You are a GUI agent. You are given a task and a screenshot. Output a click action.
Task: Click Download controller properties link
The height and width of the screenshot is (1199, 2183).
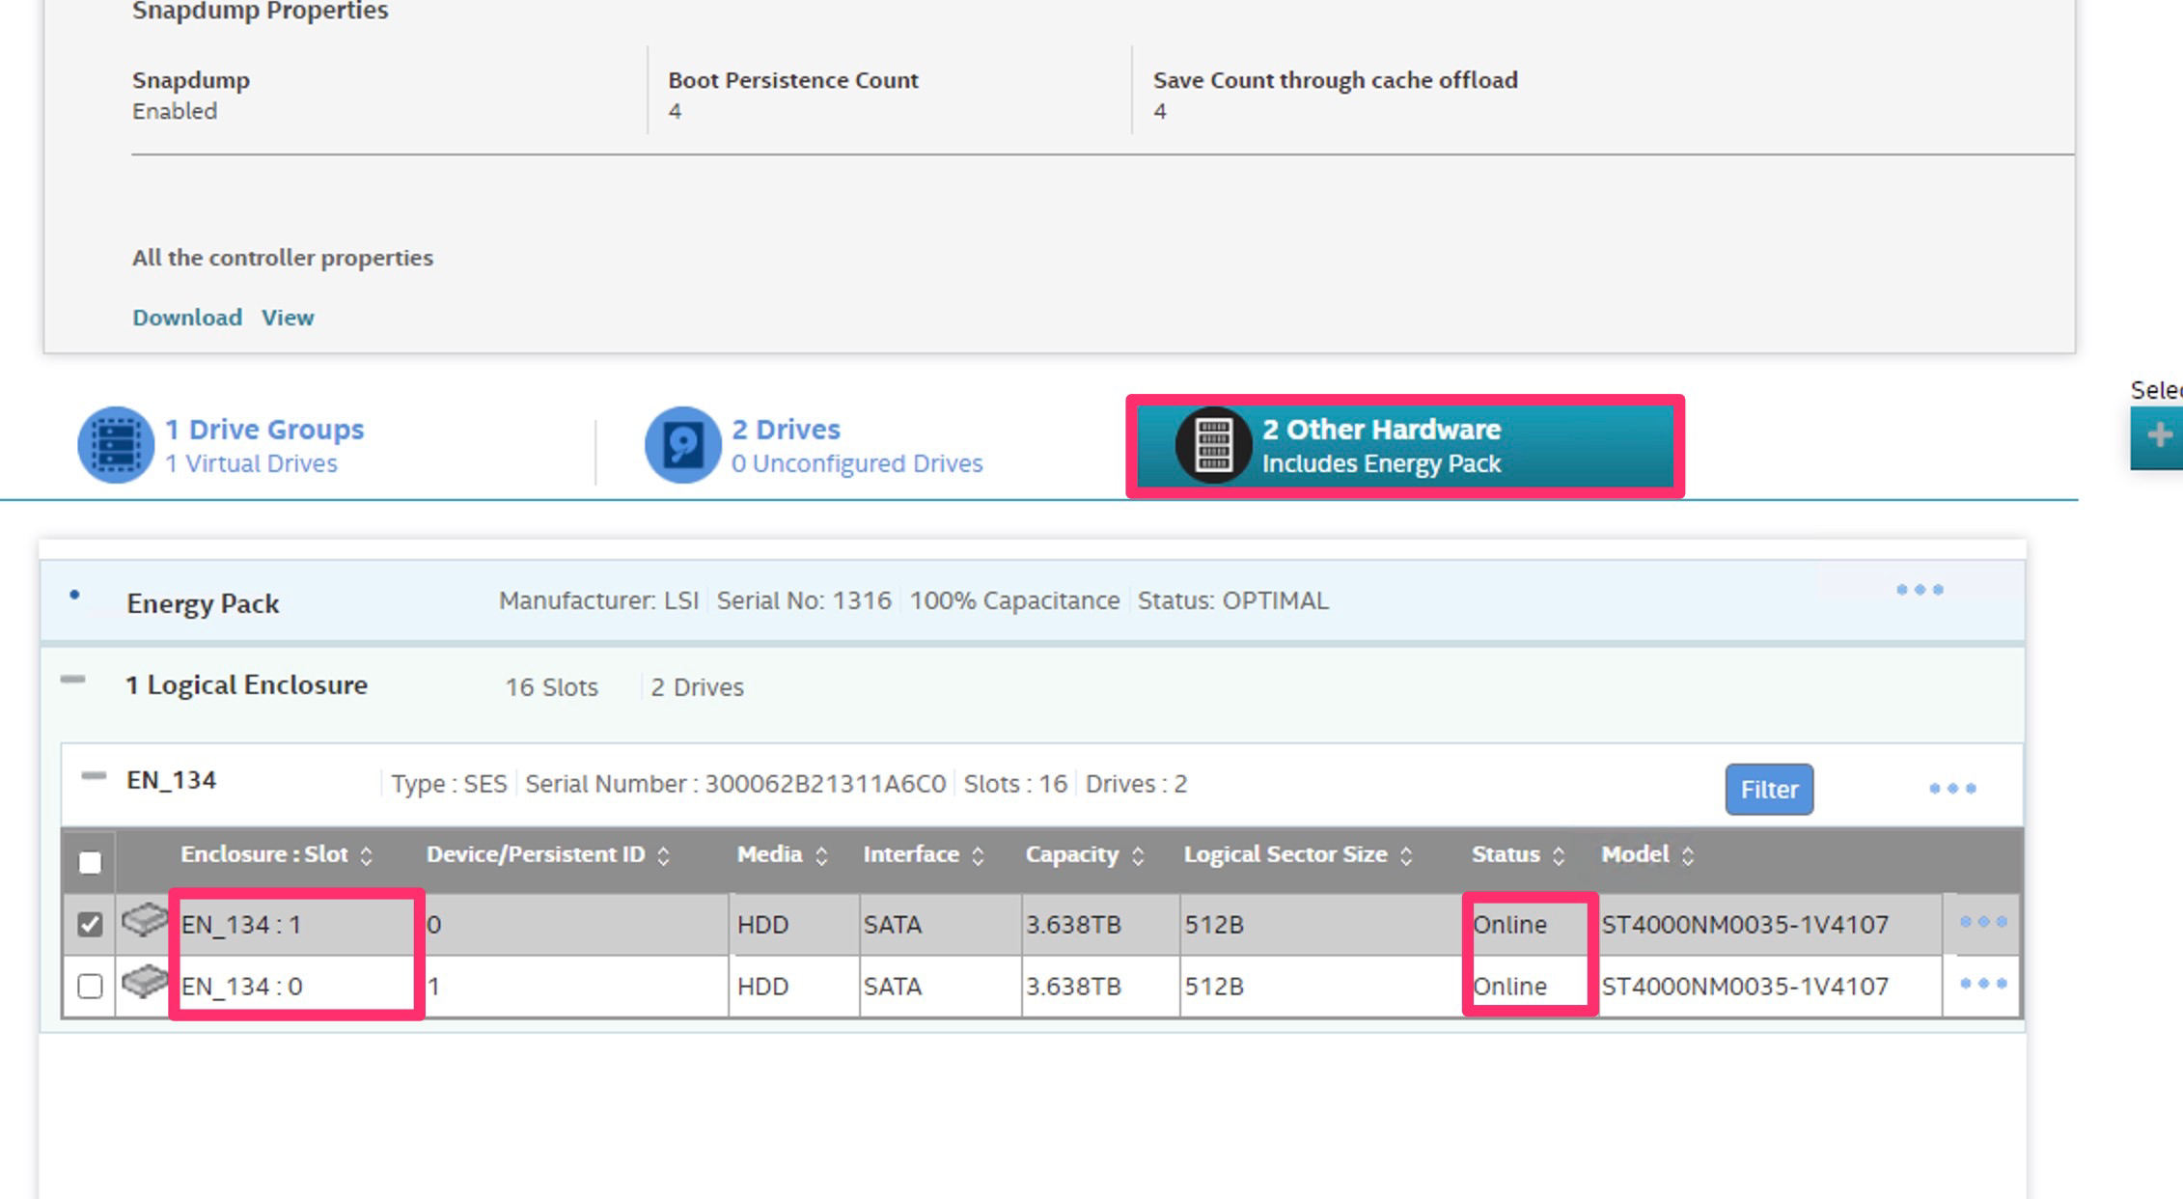(187, 318)
